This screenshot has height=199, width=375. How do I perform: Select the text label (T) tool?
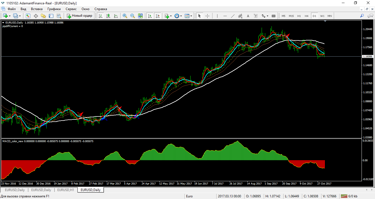tap(256, 16)
